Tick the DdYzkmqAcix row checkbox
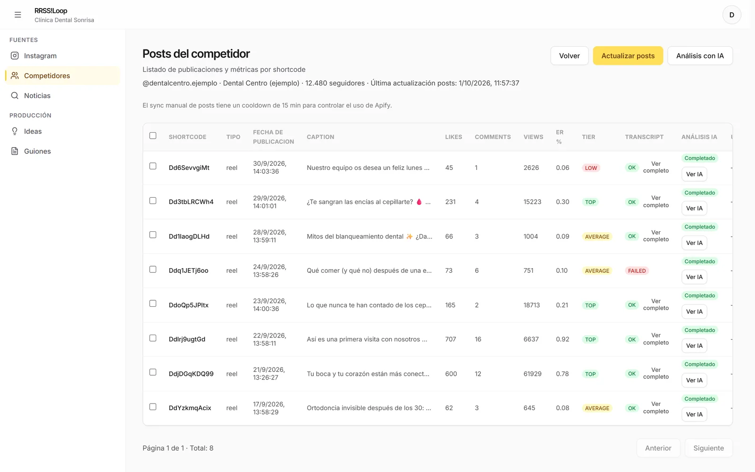Image resolution: width=755 pixels, height=472 pixels. pos(153,406)
